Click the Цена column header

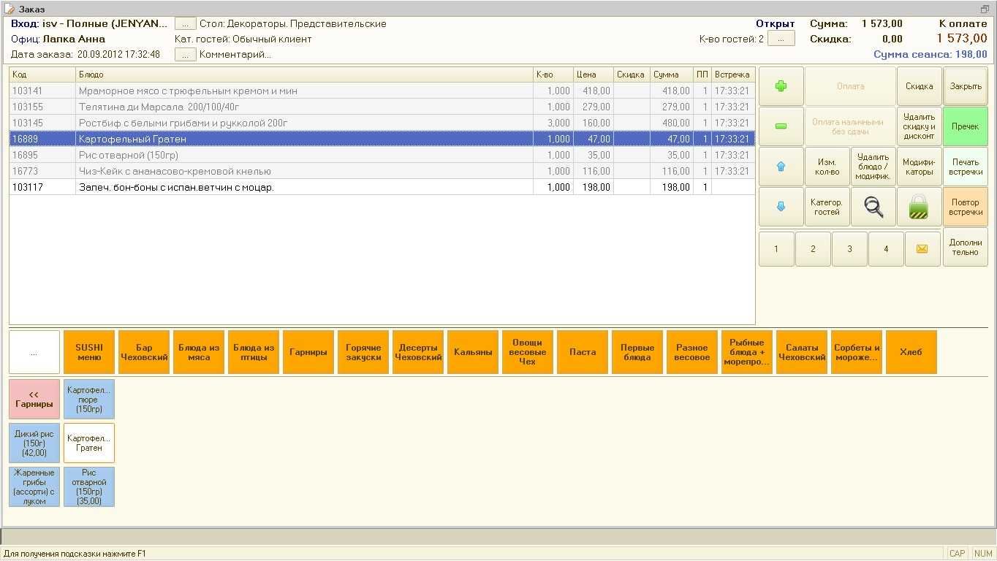[x=593, y=75]
